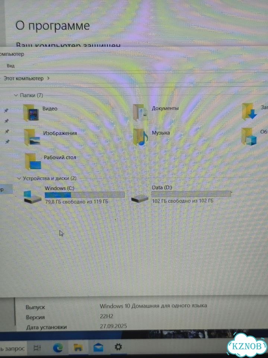
Task: Select the Windows (C:) drive label
Action: coord(60,188)
